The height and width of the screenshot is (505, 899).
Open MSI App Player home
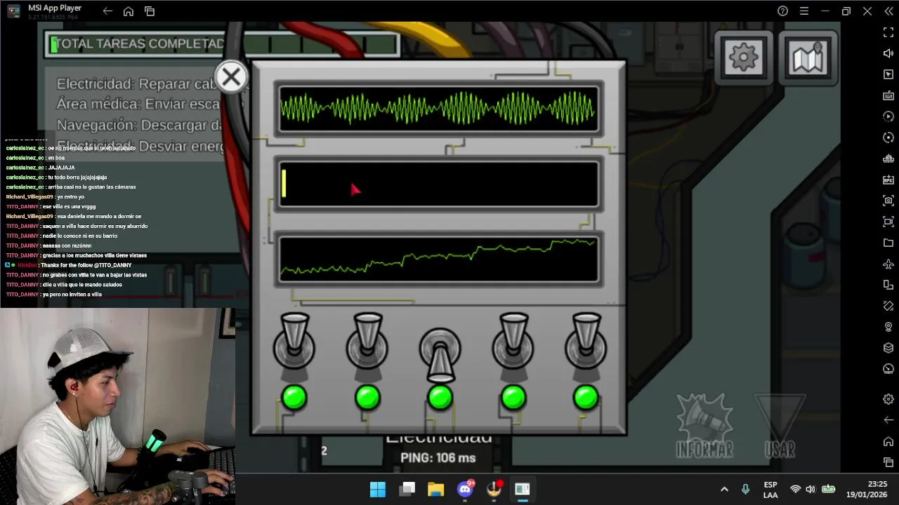pyautogui.click(x=128, y=11)
